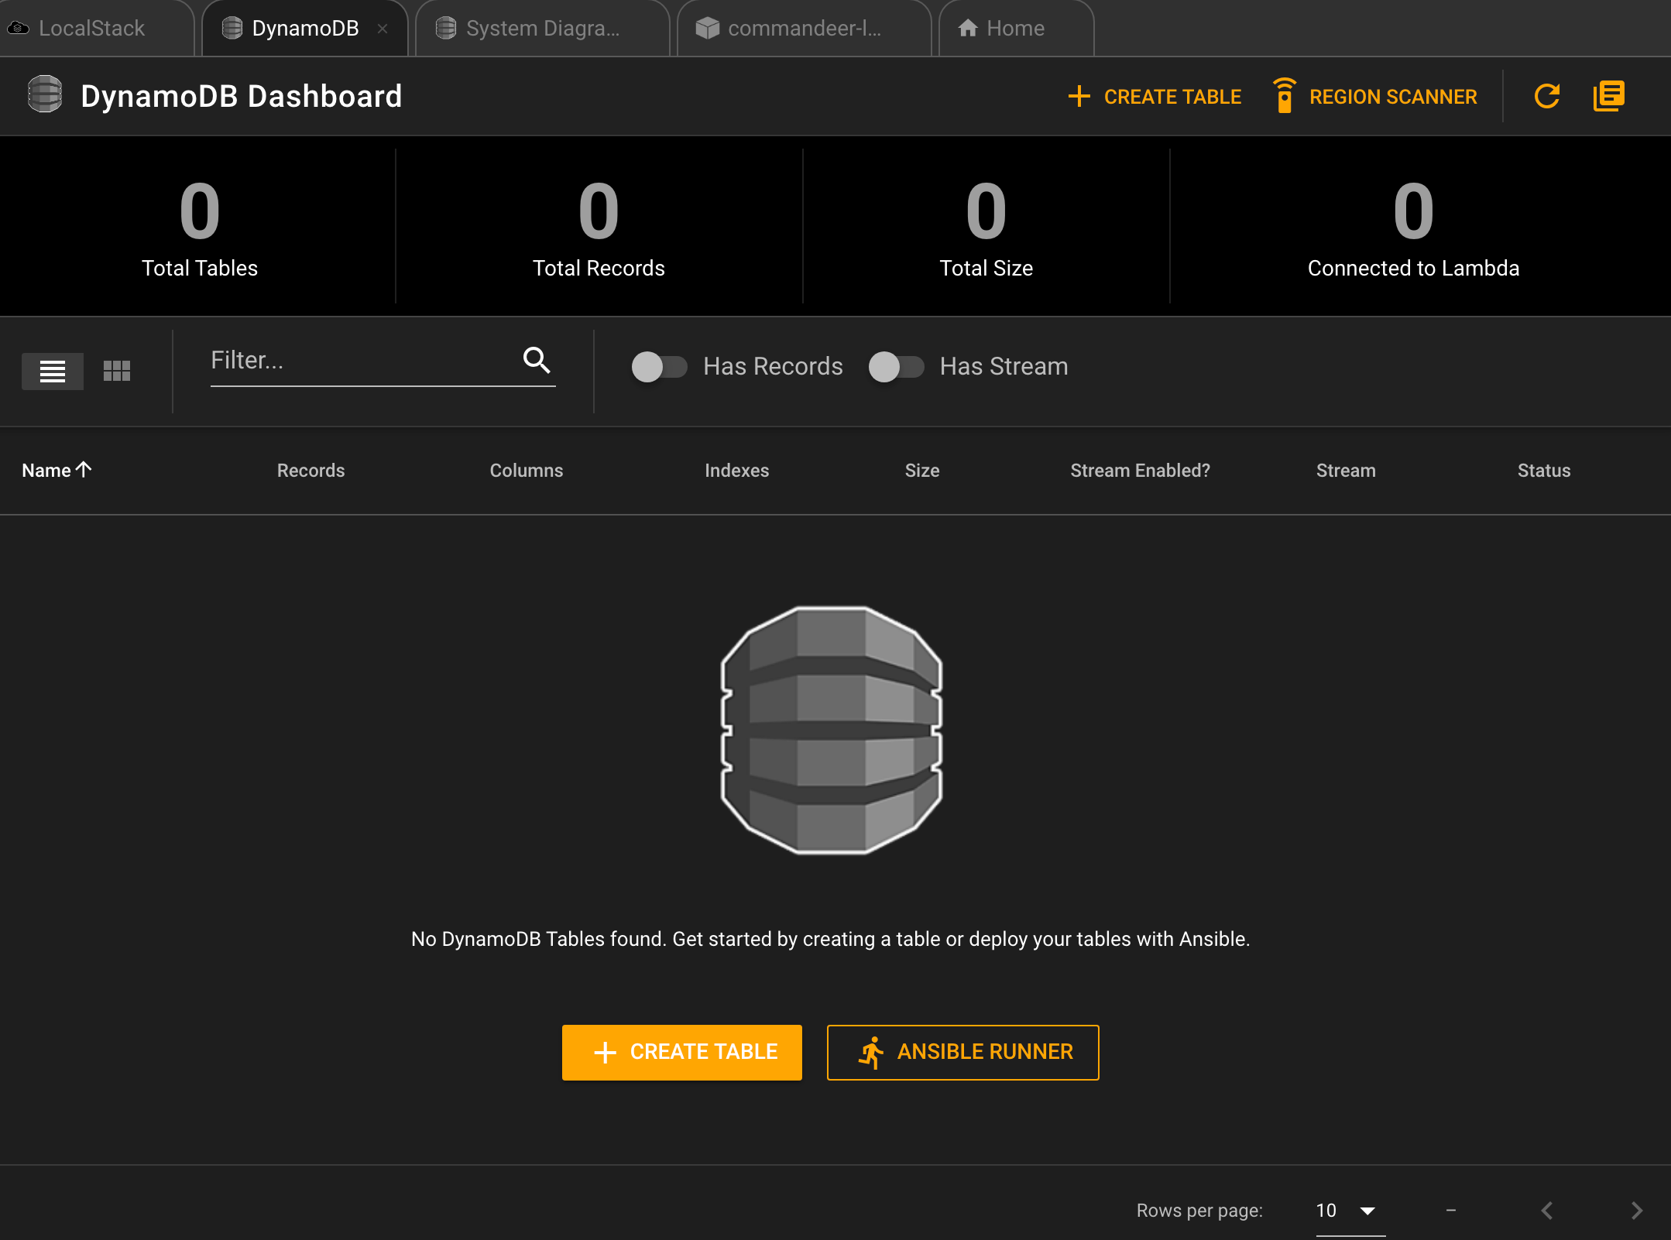Screen dimensions: 1671x1240
Task: Click the running man Ansible icon
Action: tap(871, 1052)
